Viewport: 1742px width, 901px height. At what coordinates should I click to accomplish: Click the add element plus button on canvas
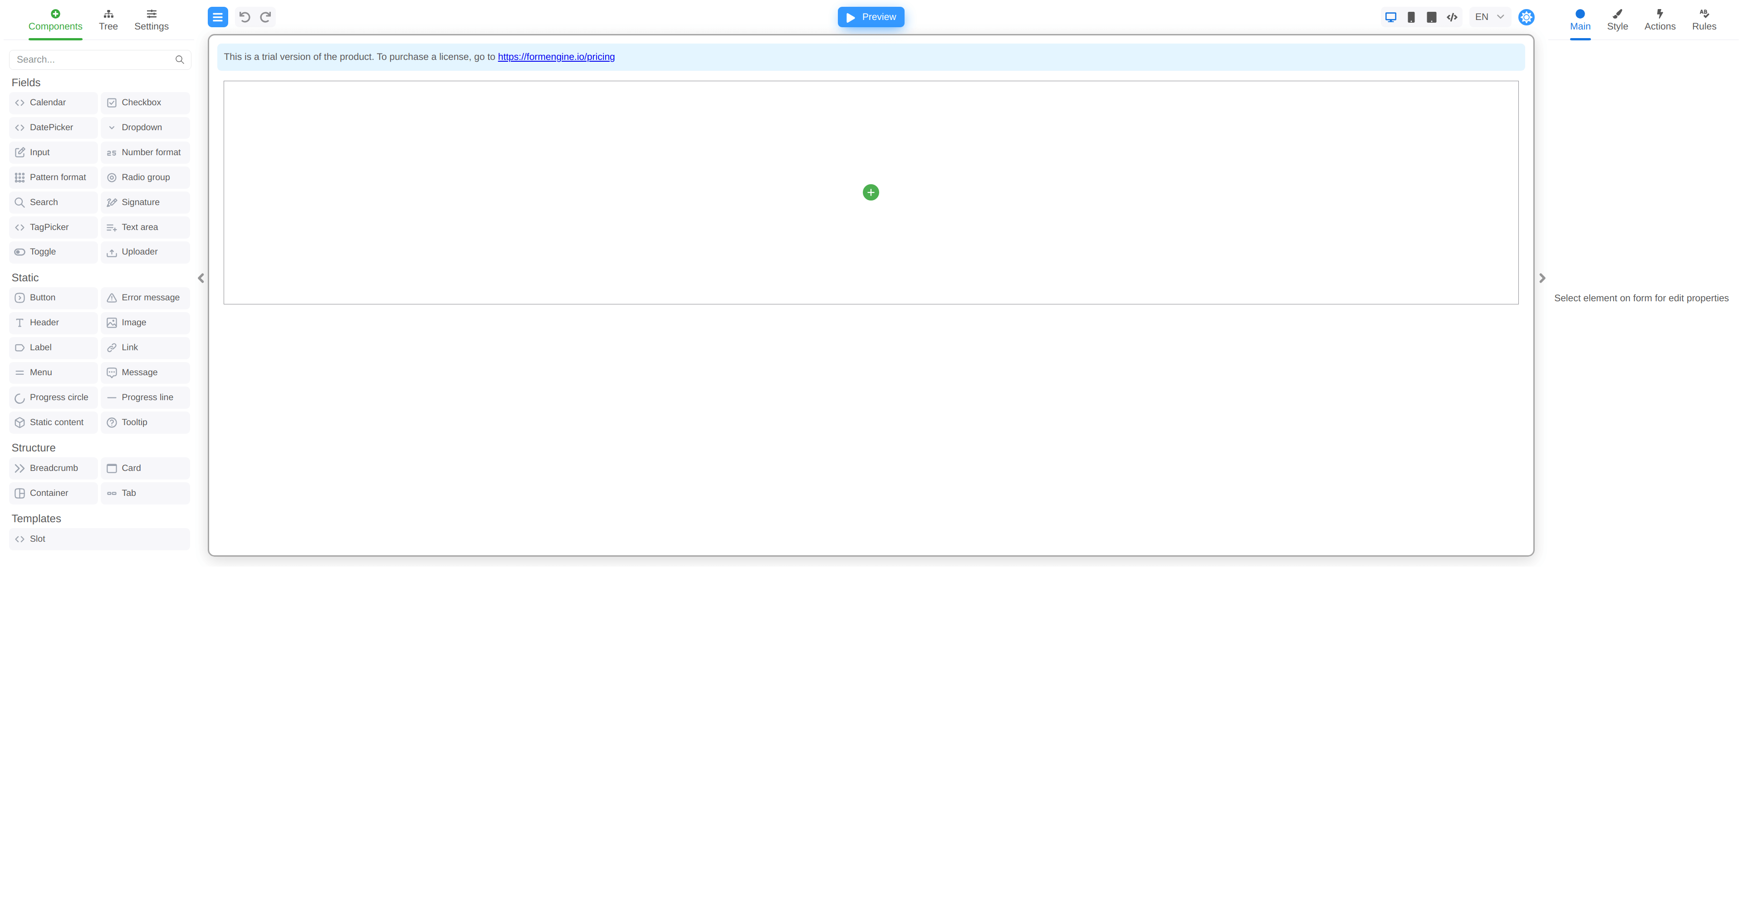point(871,192)
